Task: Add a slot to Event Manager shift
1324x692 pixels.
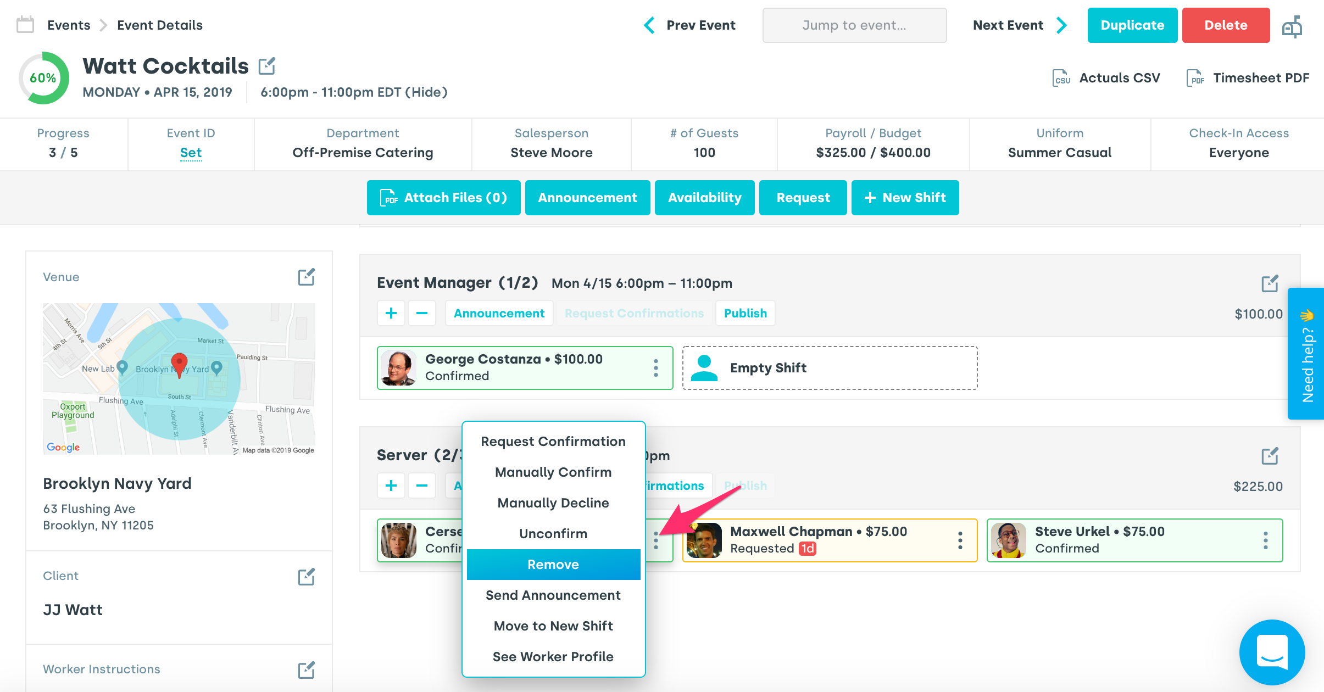Action: [x=391, y=313]
